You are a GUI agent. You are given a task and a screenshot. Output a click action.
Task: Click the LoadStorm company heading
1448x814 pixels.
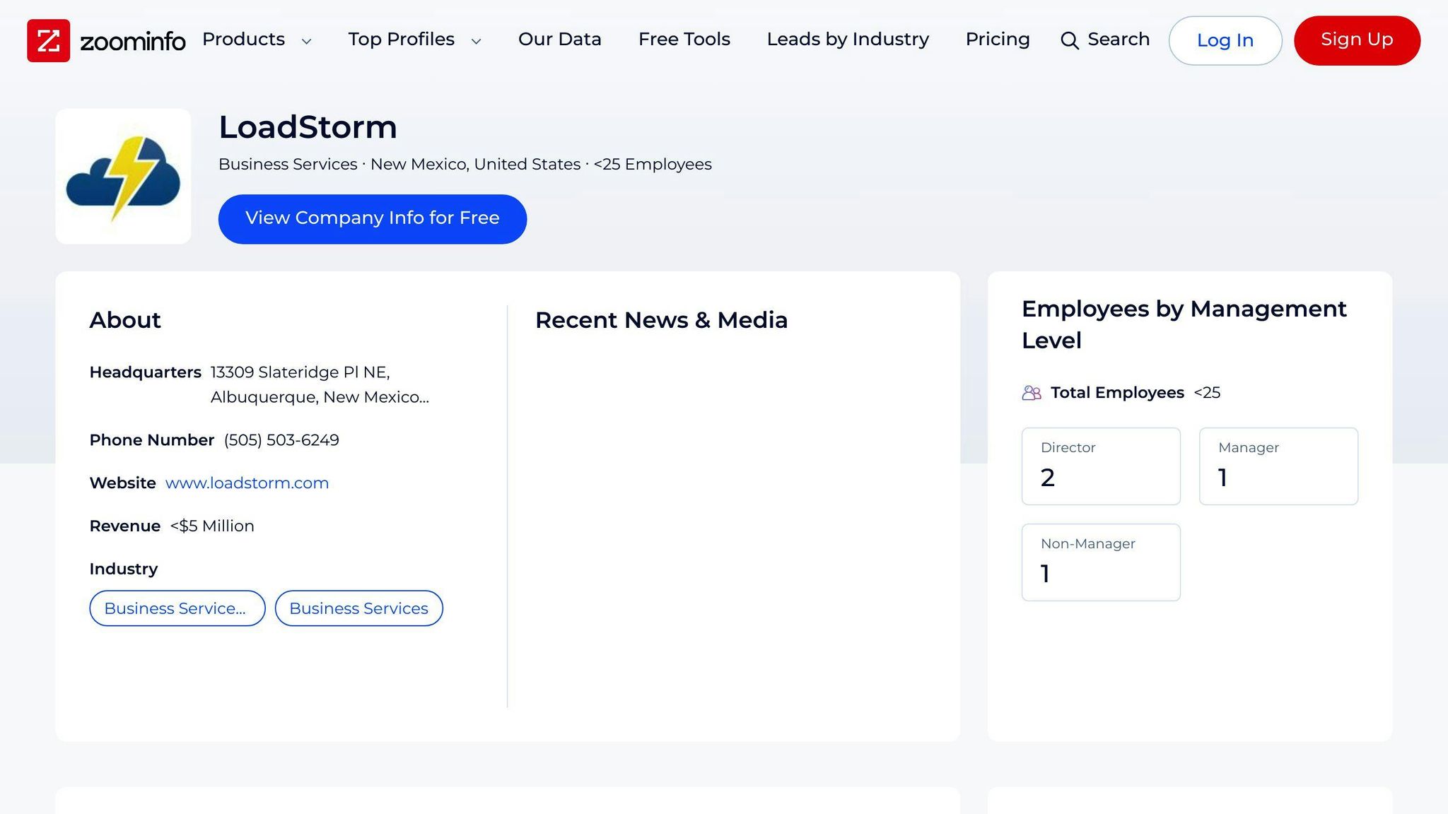pyautogui.click(x=308, y=127)
